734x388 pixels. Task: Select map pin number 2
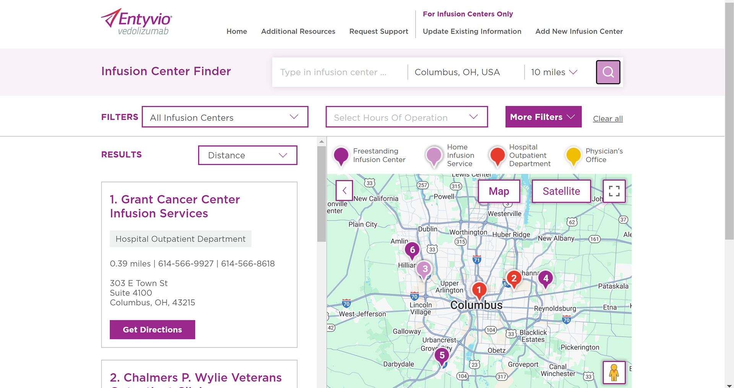(x=514, y=279)
